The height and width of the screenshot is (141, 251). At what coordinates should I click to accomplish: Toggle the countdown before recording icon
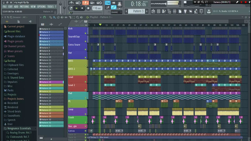(x=85, y=3)
